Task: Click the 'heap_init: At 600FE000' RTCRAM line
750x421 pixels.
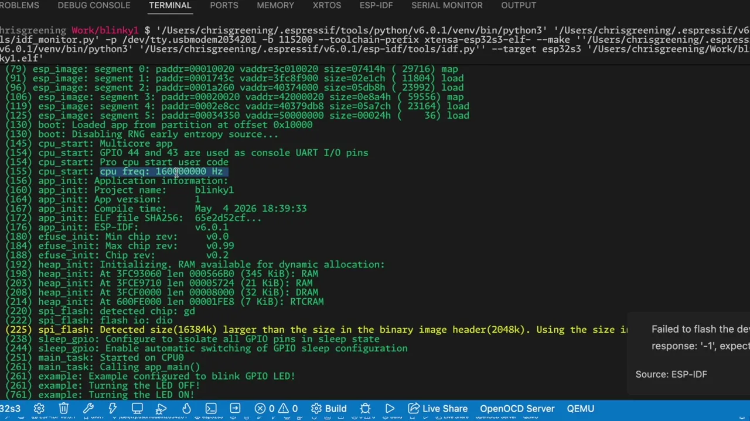Action: [165, 302]
